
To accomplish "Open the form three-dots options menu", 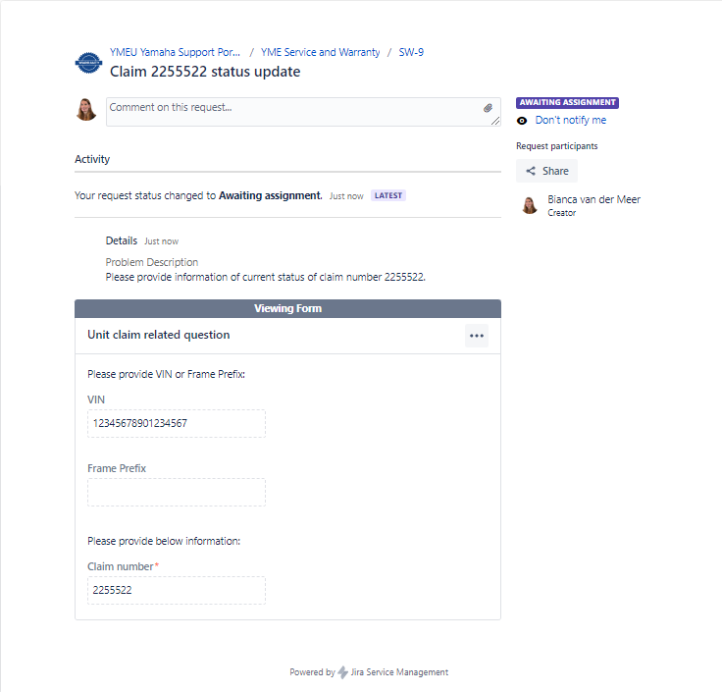I will (x=477, y=336).
